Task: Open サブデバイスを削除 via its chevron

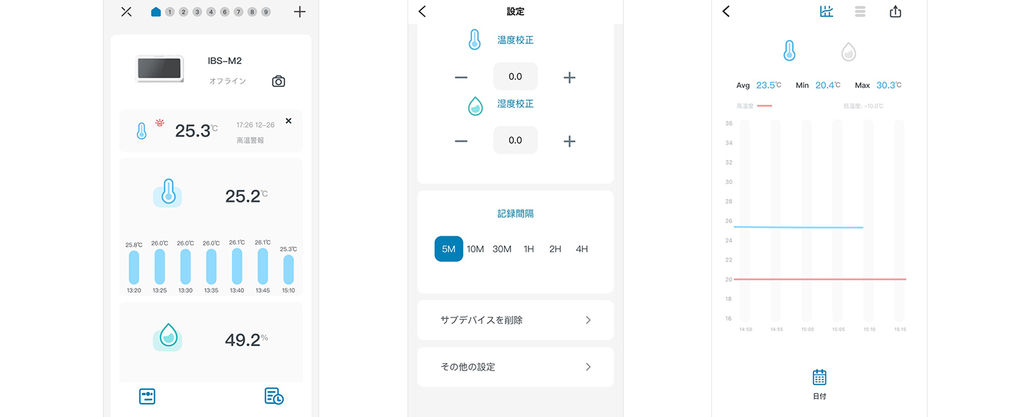Action: 588,320
